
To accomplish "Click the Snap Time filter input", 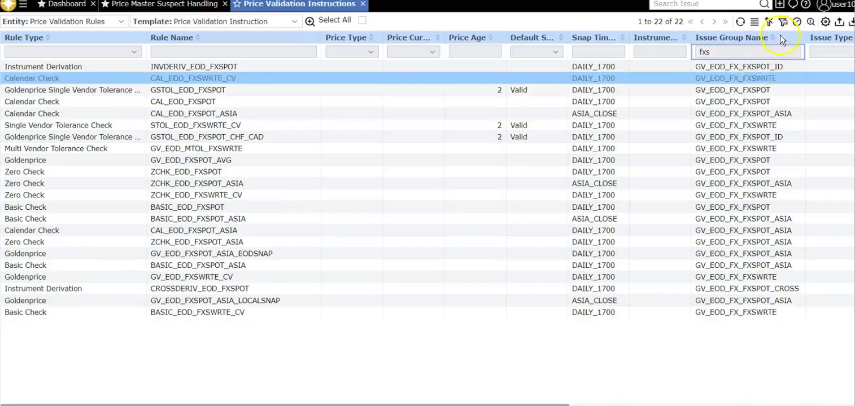I will coord(598,52).
